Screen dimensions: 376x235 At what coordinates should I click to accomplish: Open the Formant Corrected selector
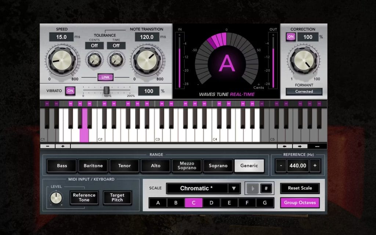(304, 91)
